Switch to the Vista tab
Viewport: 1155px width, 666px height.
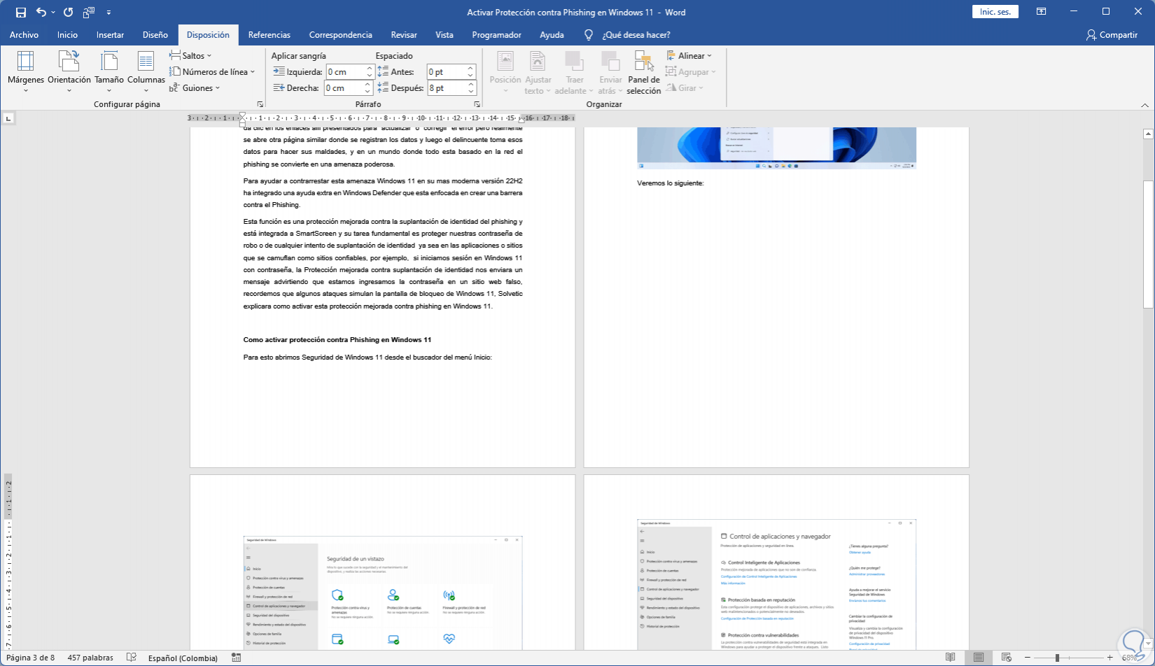[x=444, y=35]
